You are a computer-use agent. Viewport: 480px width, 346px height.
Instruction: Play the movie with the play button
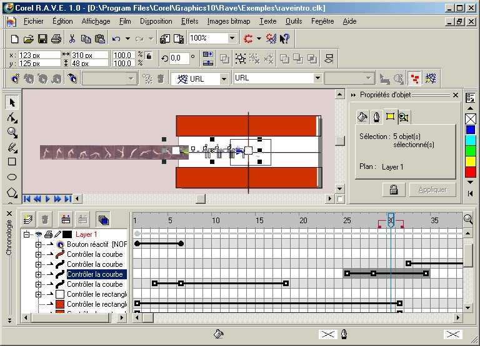47,199
